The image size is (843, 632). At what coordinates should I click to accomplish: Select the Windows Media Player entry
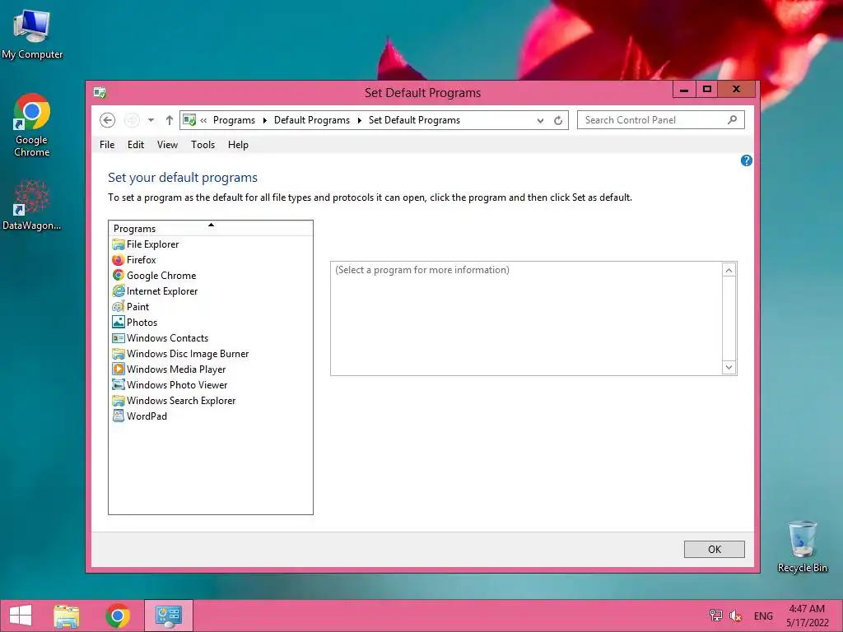coord(176,369)
